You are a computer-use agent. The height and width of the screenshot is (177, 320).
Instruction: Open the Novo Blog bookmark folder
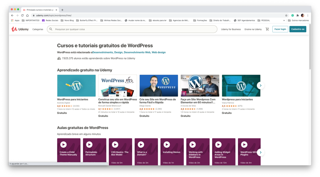coord(67,20)
